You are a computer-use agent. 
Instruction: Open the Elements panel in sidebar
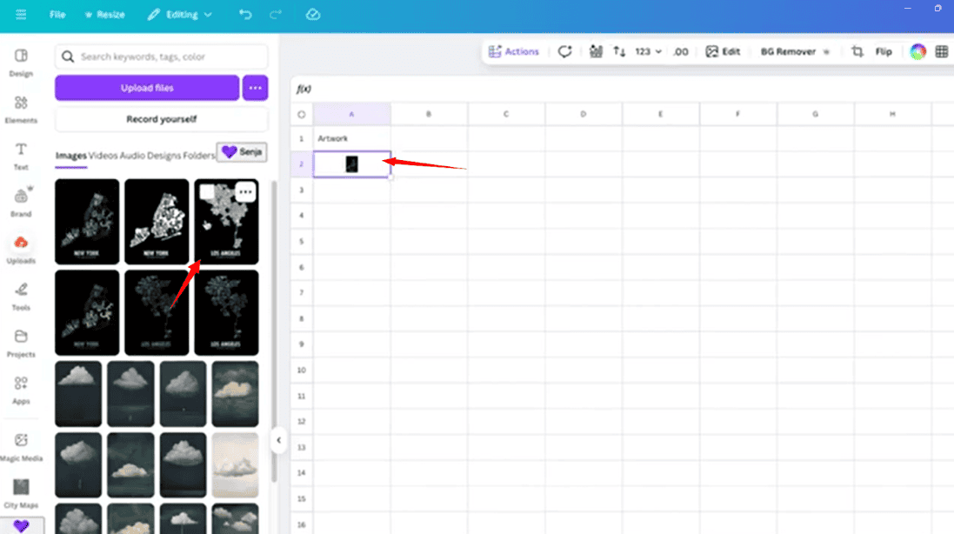(x=21, y=108)
